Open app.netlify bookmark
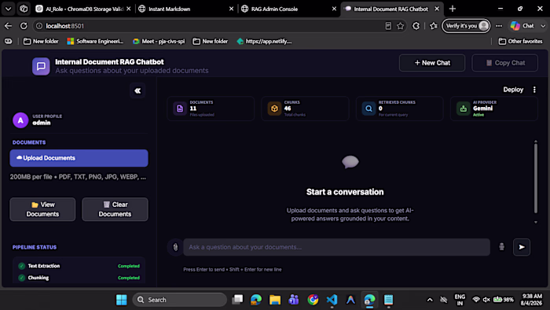Screen dimensions: 550x310 [265, 42]
